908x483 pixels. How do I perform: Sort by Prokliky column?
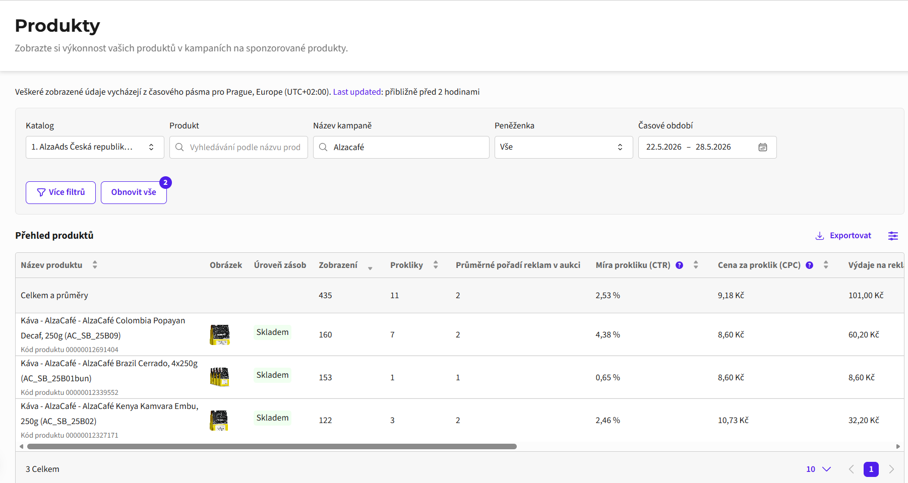click(436, 265)
